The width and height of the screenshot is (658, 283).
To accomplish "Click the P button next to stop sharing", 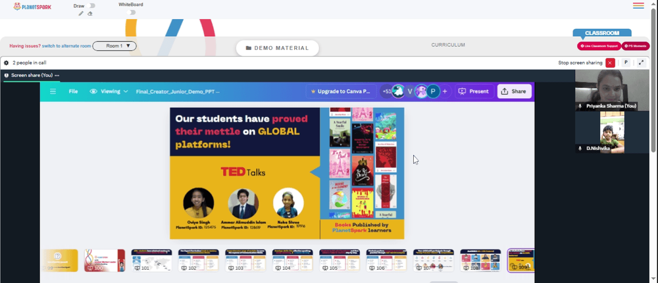I will point(626,63).
